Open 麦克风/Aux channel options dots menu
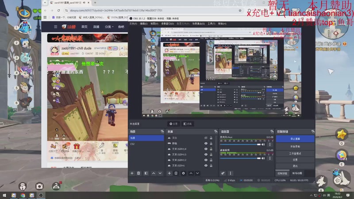Screen dimensions: 354x199 click(270, 145)
